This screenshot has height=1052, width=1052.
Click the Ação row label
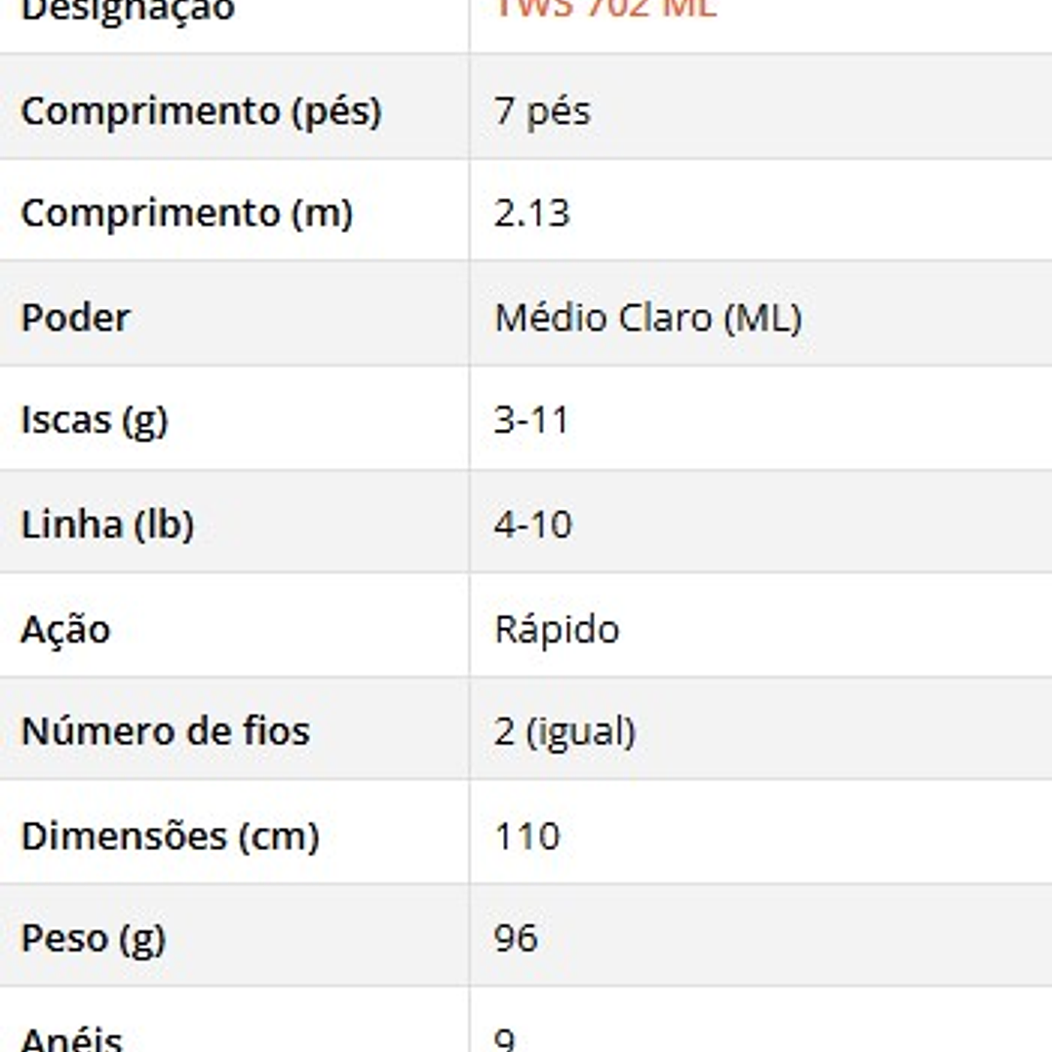click(65, 629)
